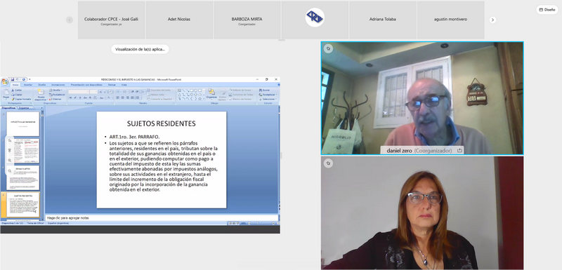Zoom in on the shared screen

click(10, 160)
